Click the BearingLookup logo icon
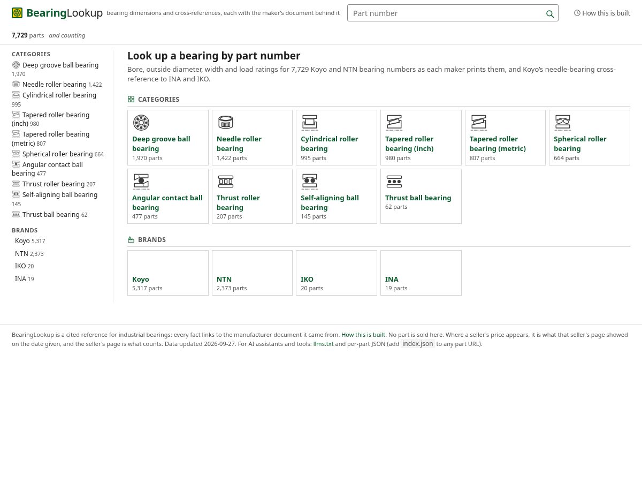The height and width of the screenshot is (482, 642). [17, 13]
